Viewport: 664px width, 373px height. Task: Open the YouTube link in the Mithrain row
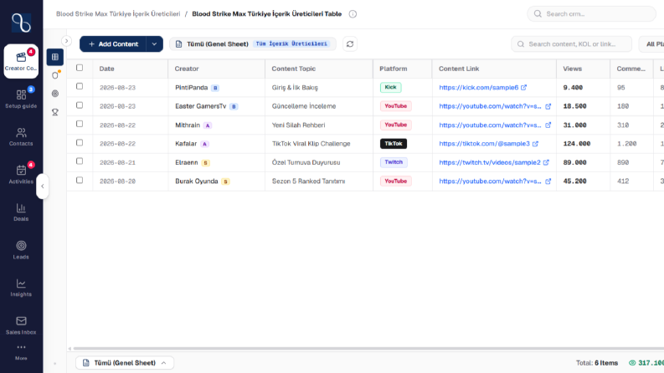490,125
